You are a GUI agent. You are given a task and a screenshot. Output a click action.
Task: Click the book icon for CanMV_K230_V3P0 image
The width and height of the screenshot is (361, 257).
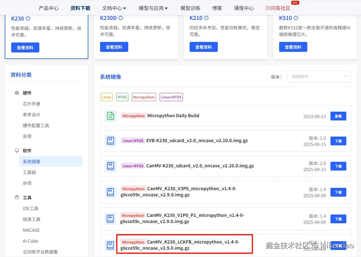[110, 192]
